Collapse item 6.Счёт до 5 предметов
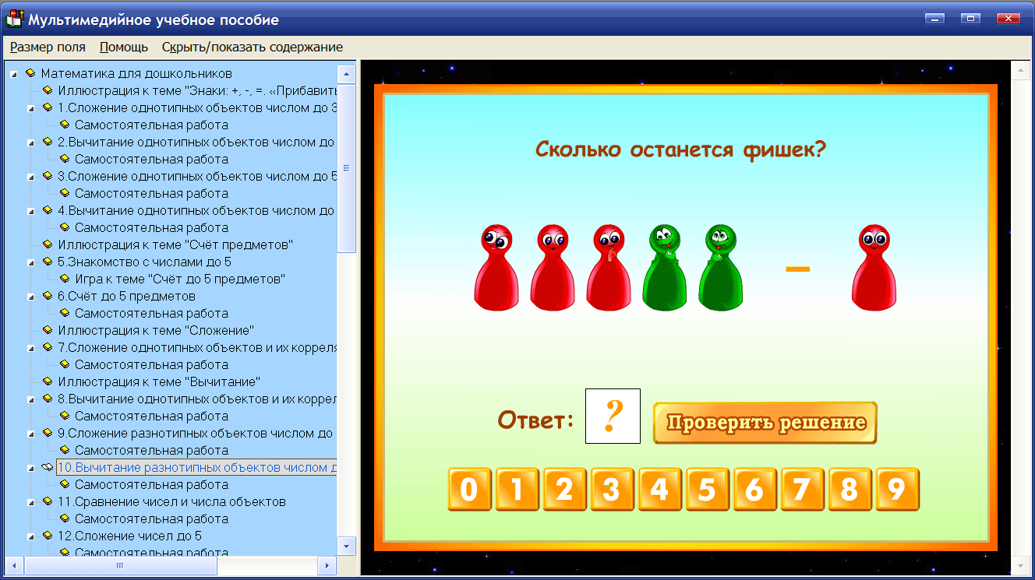The height and width of the screenshot is (580, 1035). pos(30,297)
